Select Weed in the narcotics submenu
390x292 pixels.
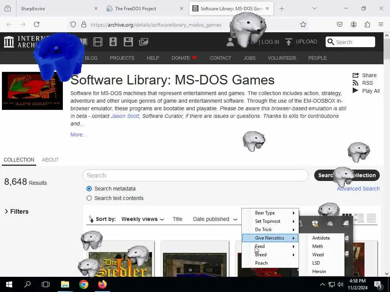coord(321,254)
